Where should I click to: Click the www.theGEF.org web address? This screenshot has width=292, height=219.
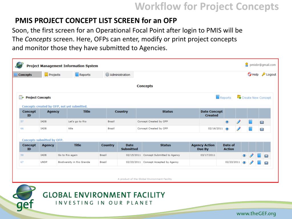point(256,213)
